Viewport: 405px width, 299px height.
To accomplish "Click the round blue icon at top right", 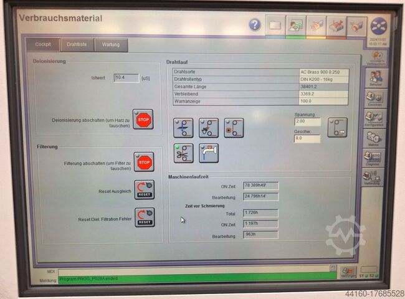I will click(378, 26).
